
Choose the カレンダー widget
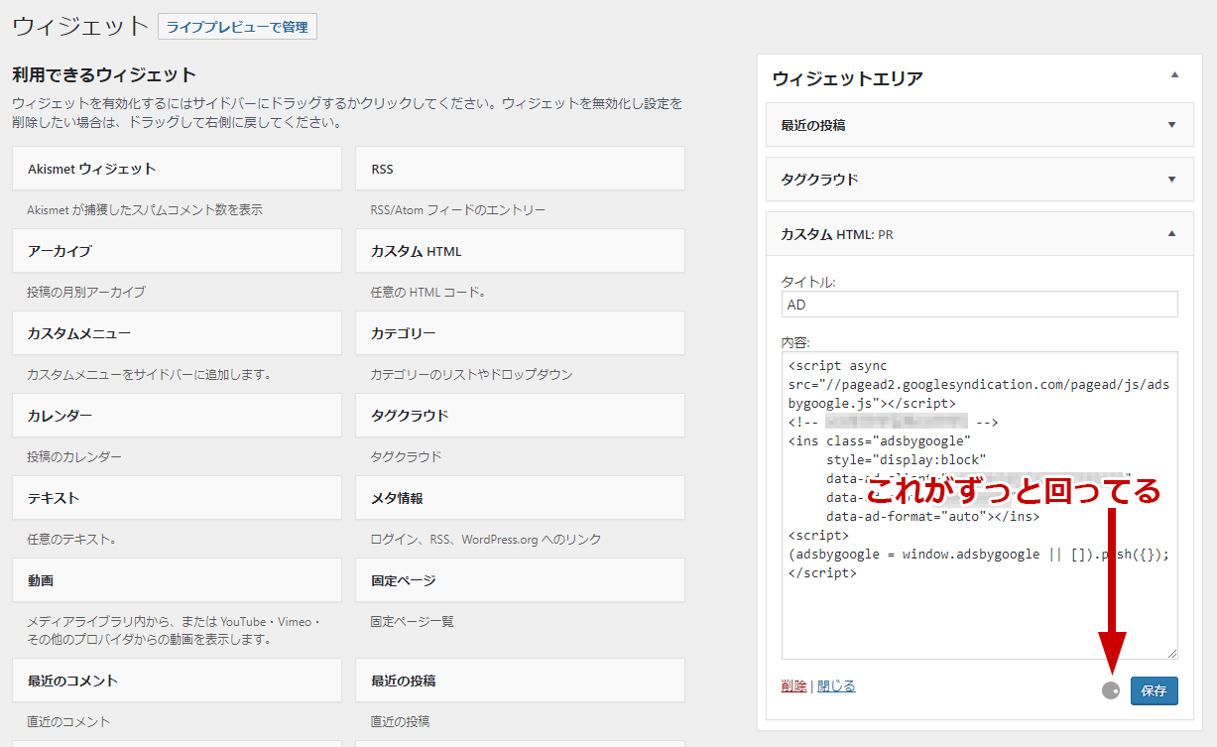pyautogui.click(x=177, y=416)
